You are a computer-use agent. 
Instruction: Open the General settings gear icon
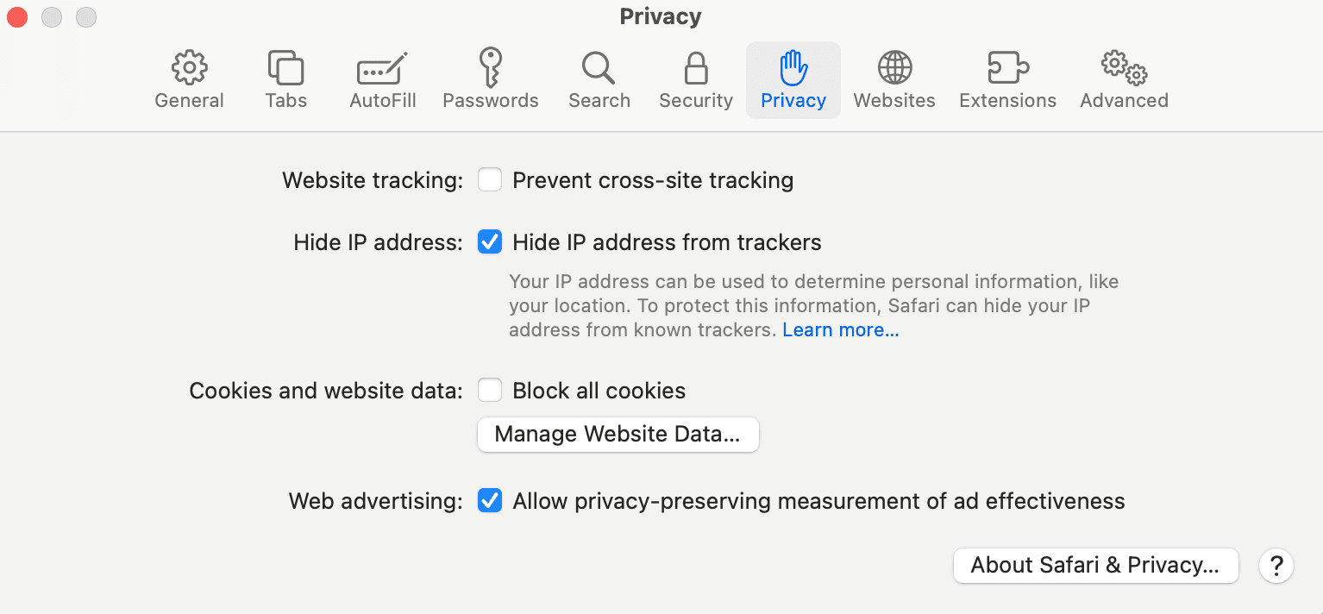(x=189, y=68)
